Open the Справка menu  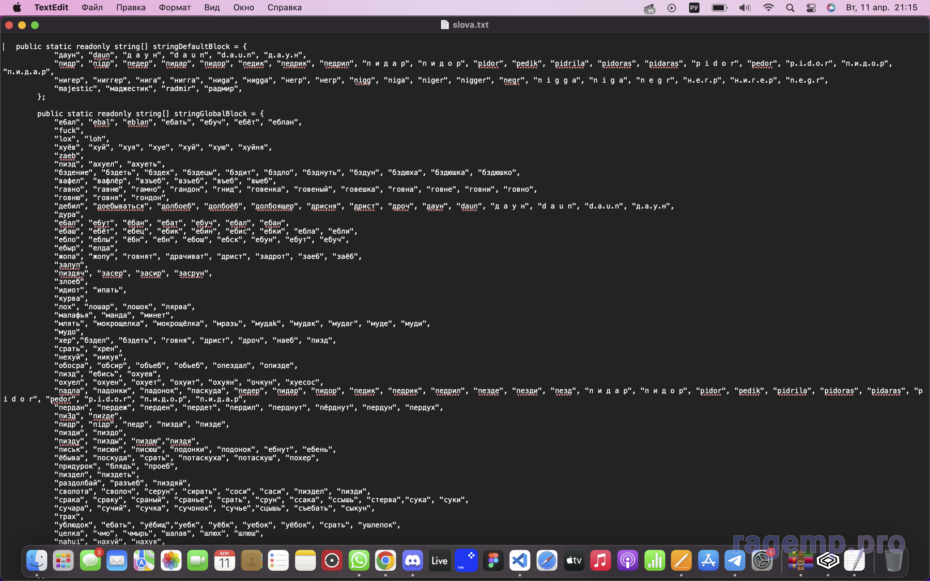285,8
